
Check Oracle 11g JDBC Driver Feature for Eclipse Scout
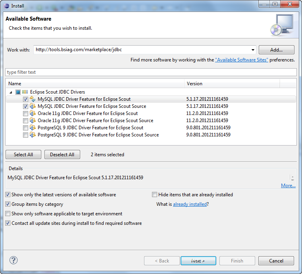tap(25, 113)
